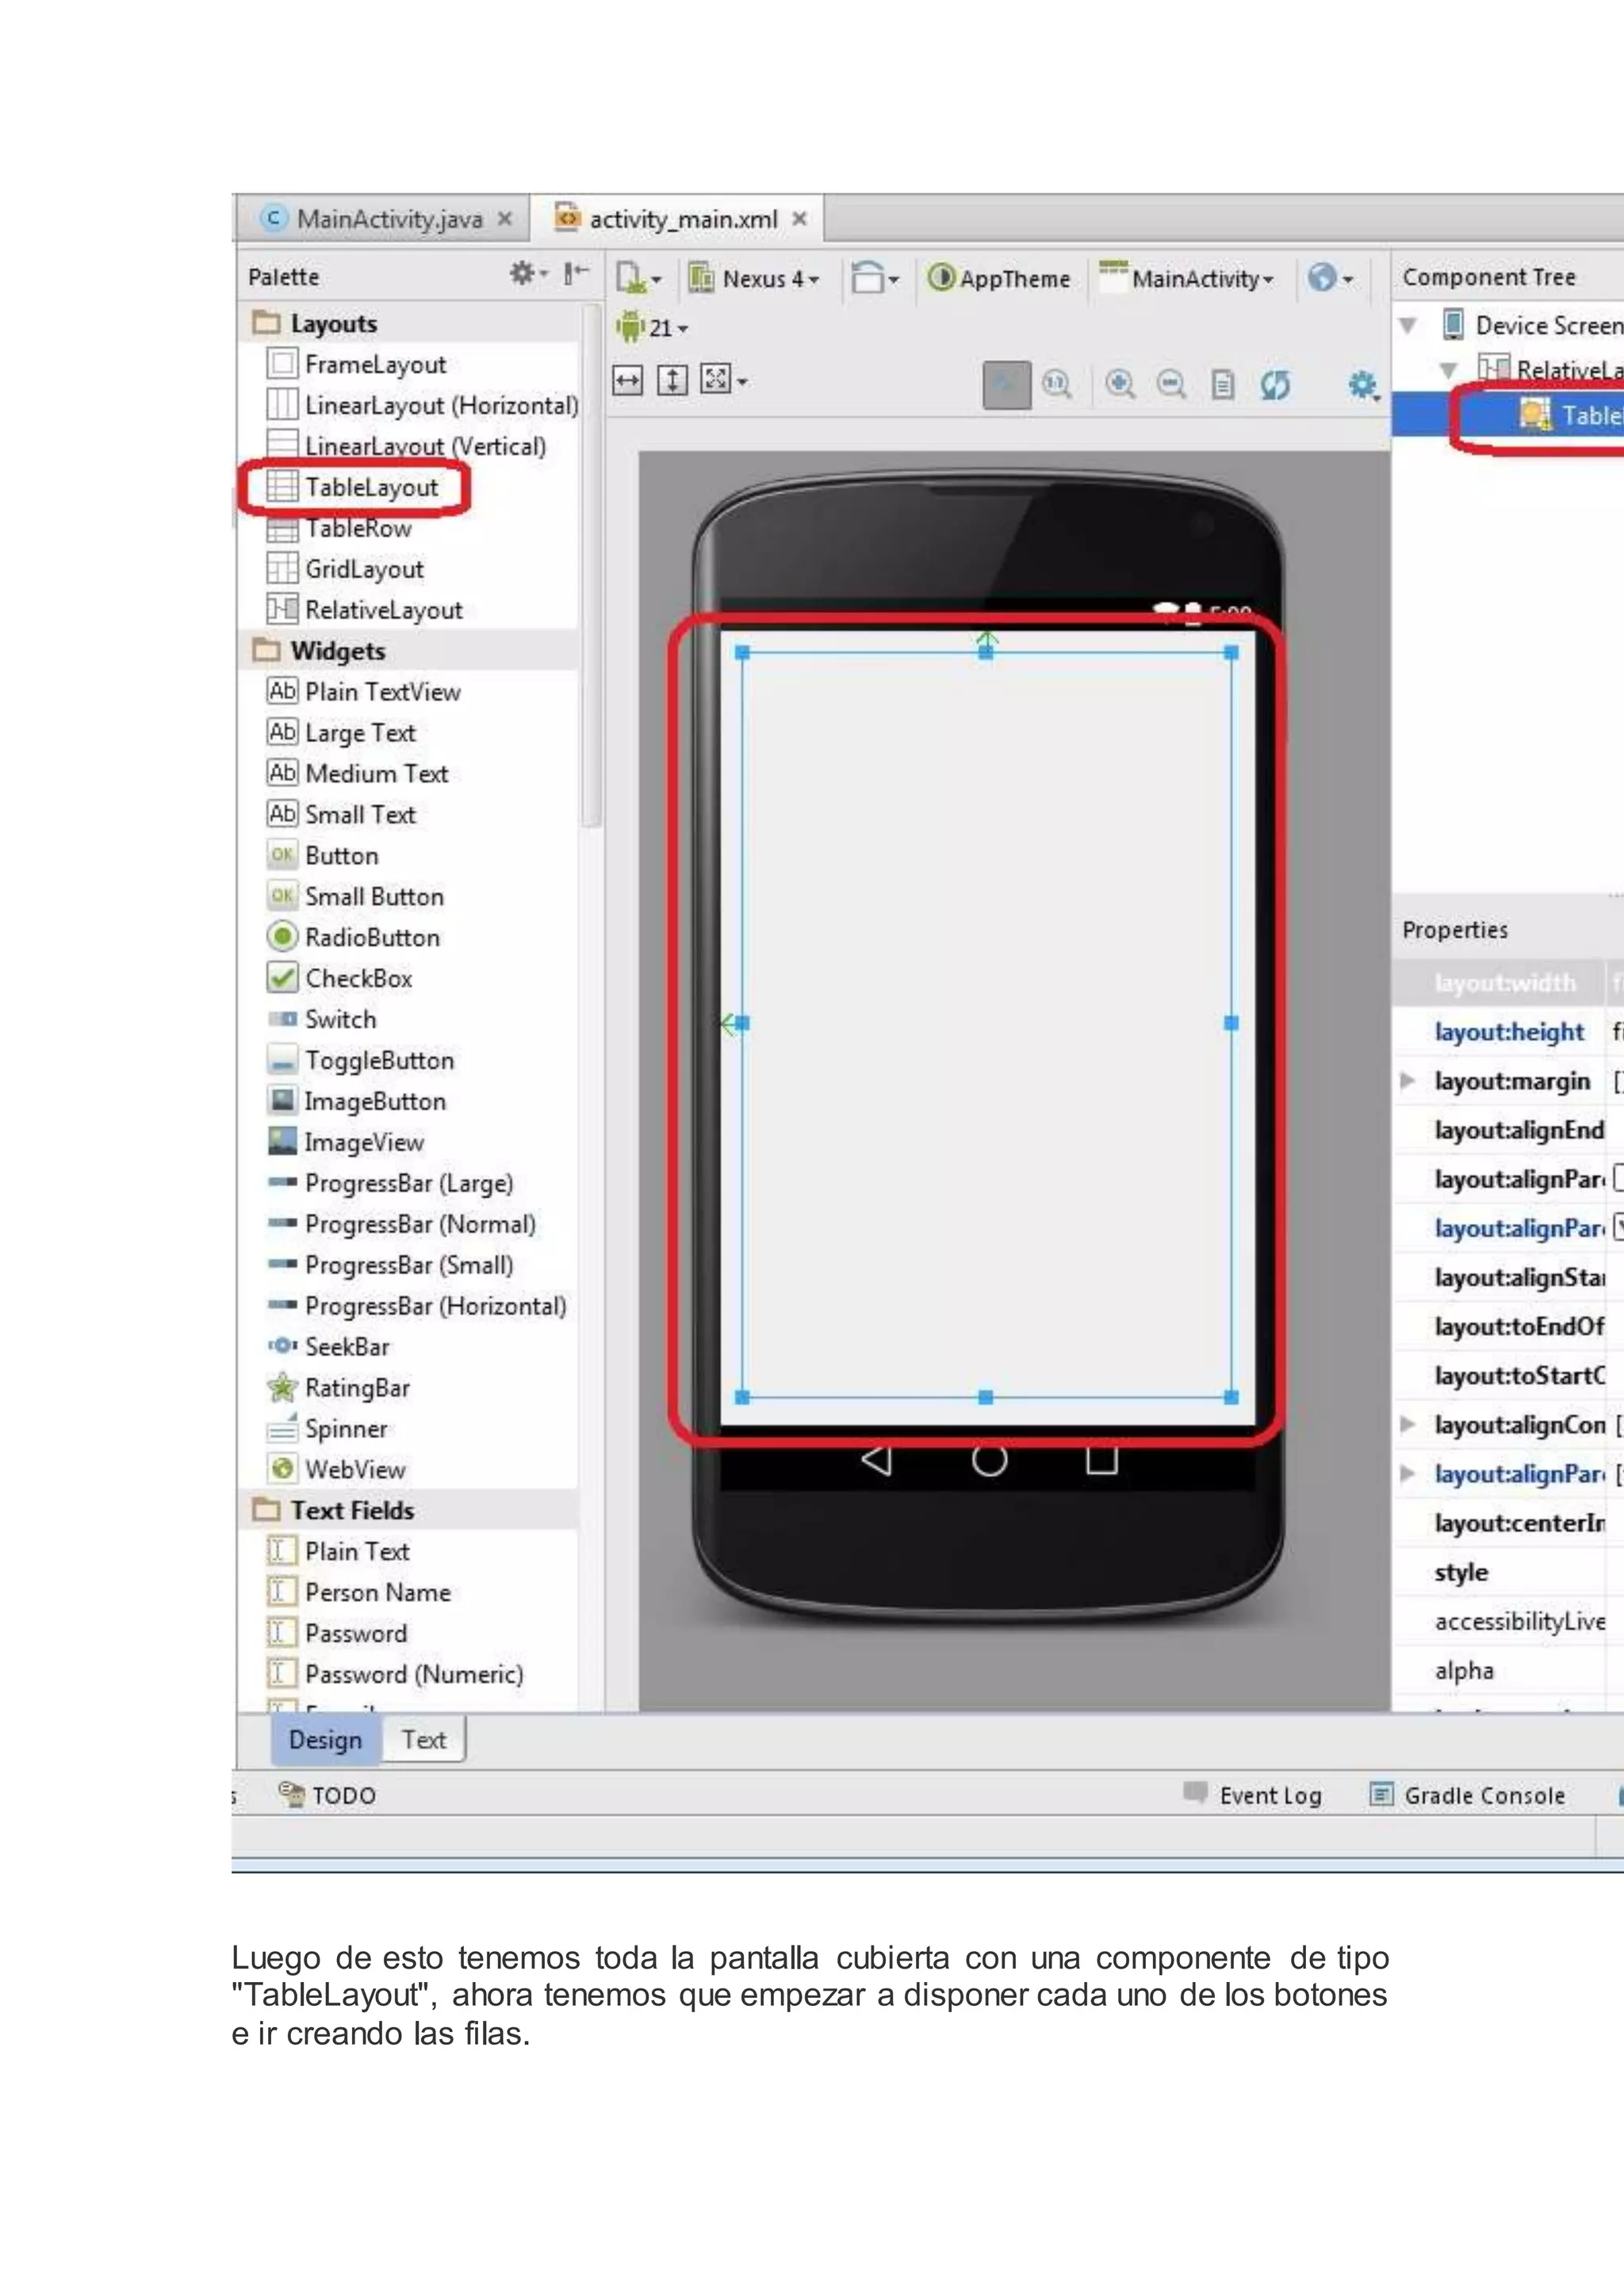Open the TODO tool window
This screenshot has width=1624, height=2296.
(328, 1796)
